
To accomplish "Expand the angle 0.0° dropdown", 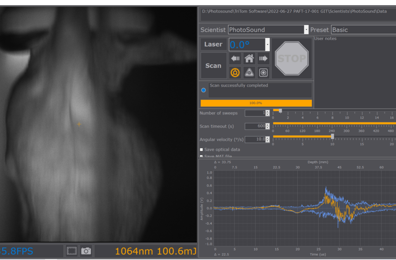I will [x=267, y=45].
